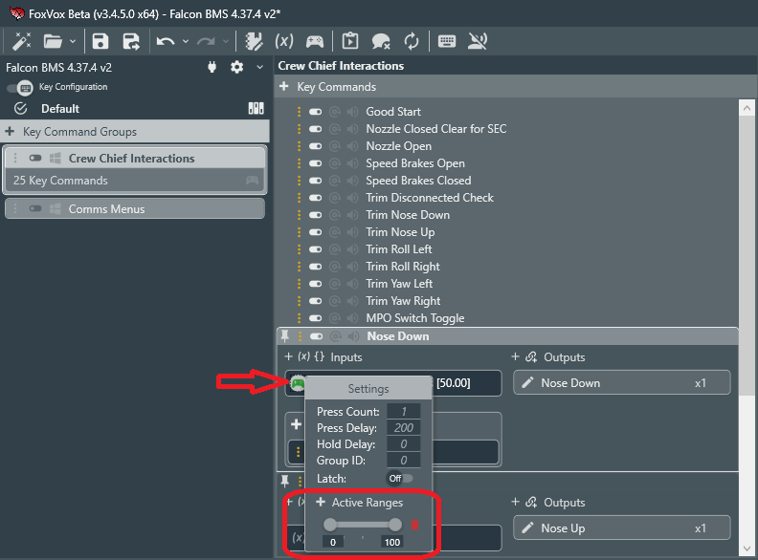Image resolution: width=758 pixels, height=560 pixels.
Task: Click the columns layout icon beside Default
Action: tap(256, 108)
